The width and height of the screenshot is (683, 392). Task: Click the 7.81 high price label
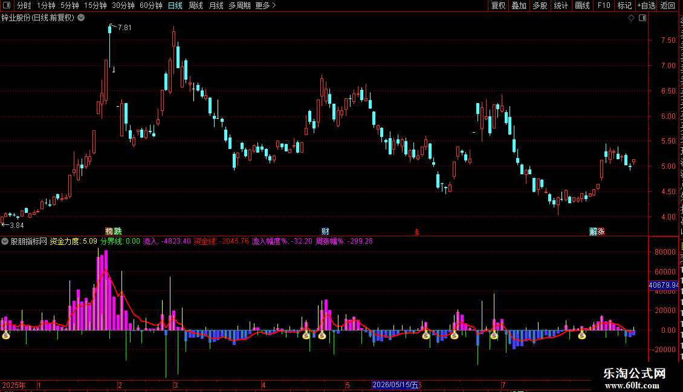pyautogui.click(x=125, y=28)
